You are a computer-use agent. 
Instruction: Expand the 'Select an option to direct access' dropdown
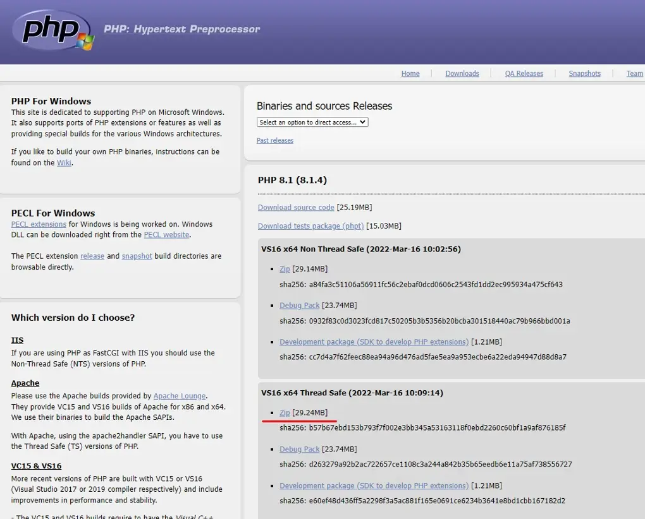coord(312,122)
